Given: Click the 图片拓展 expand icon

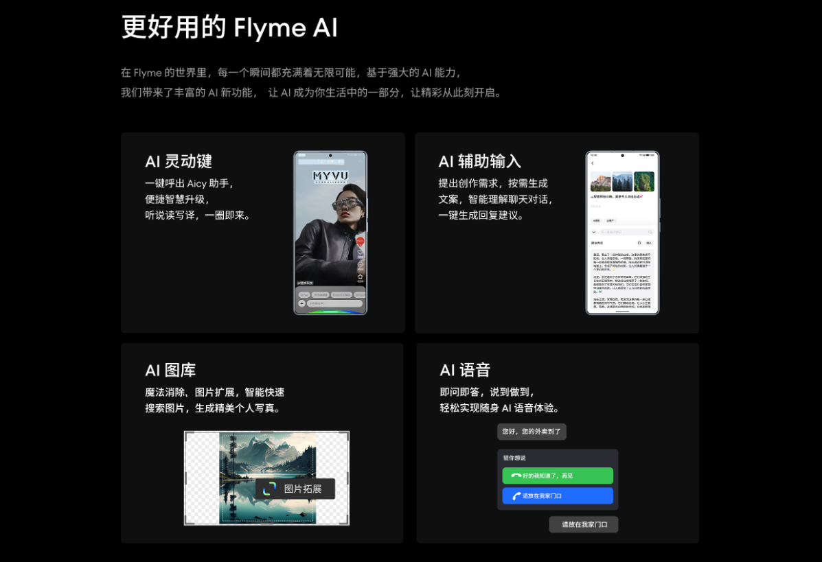Looking at the screenshot, I should coord(270,489).
